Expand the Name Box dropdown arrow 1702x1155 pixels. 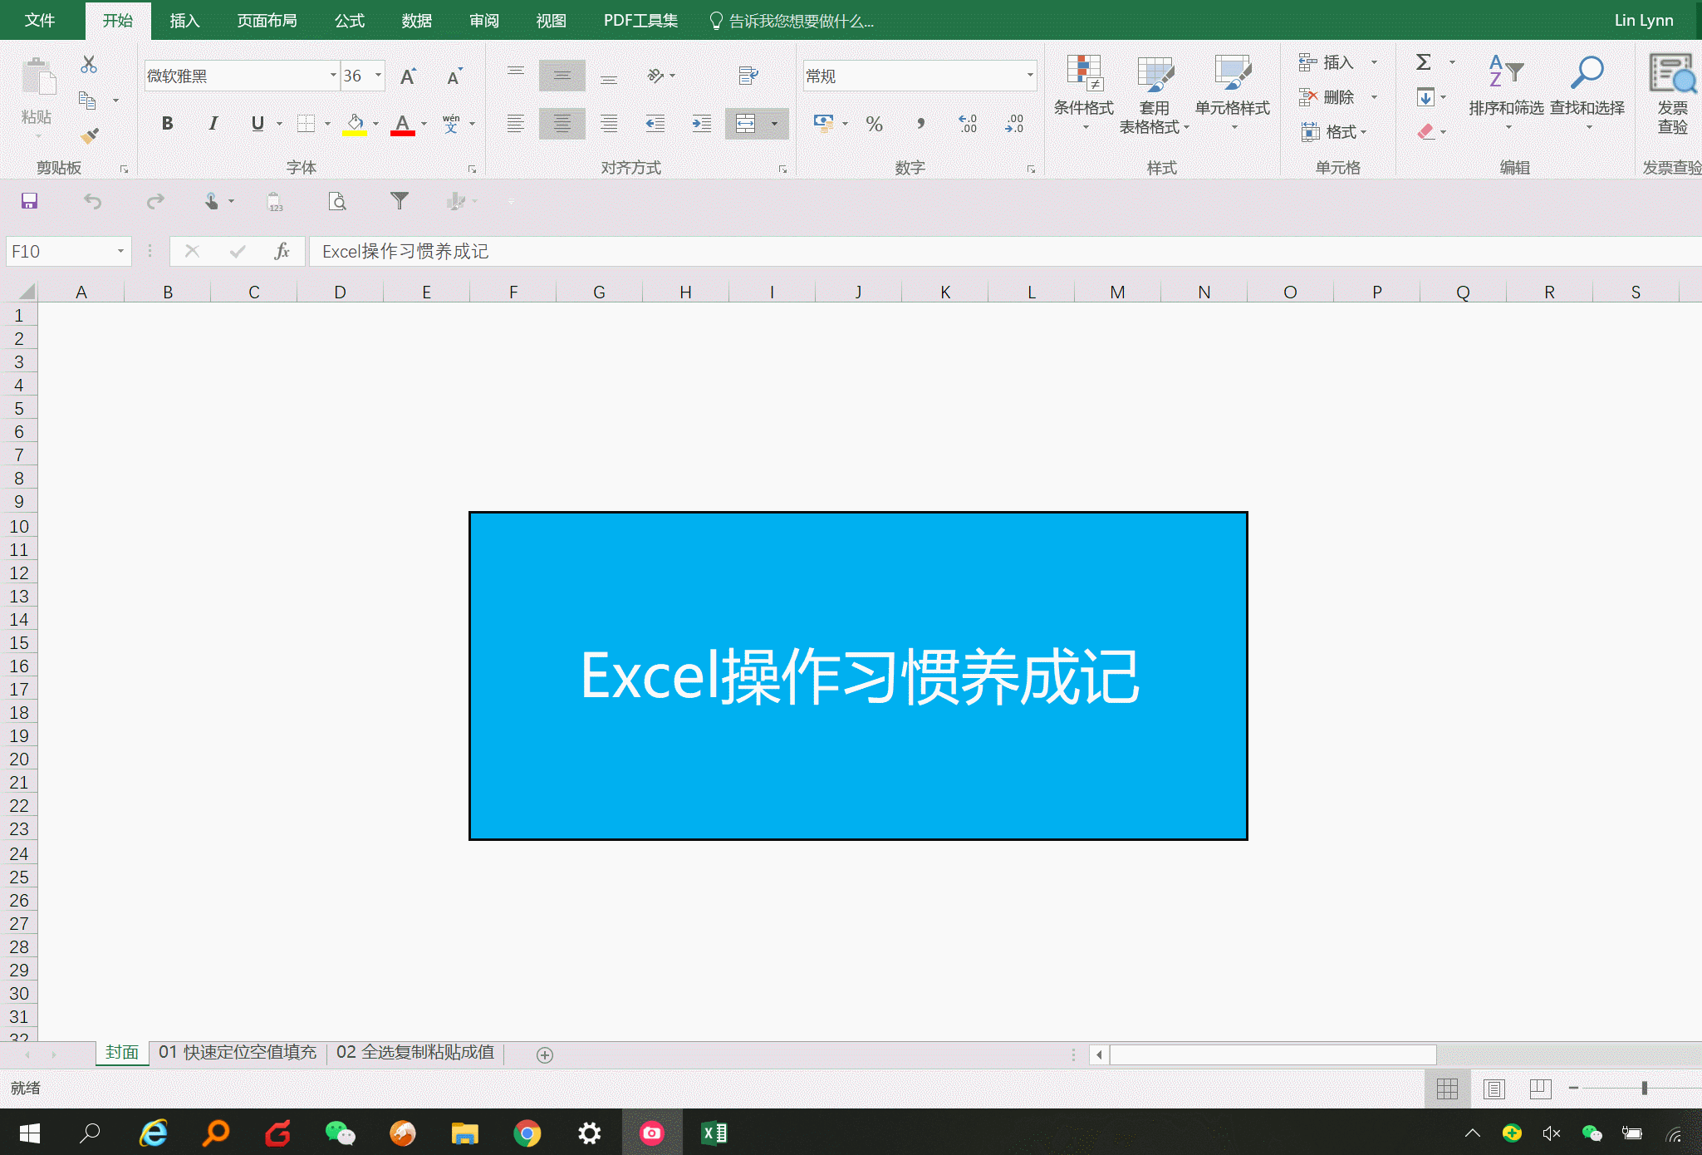120,251
